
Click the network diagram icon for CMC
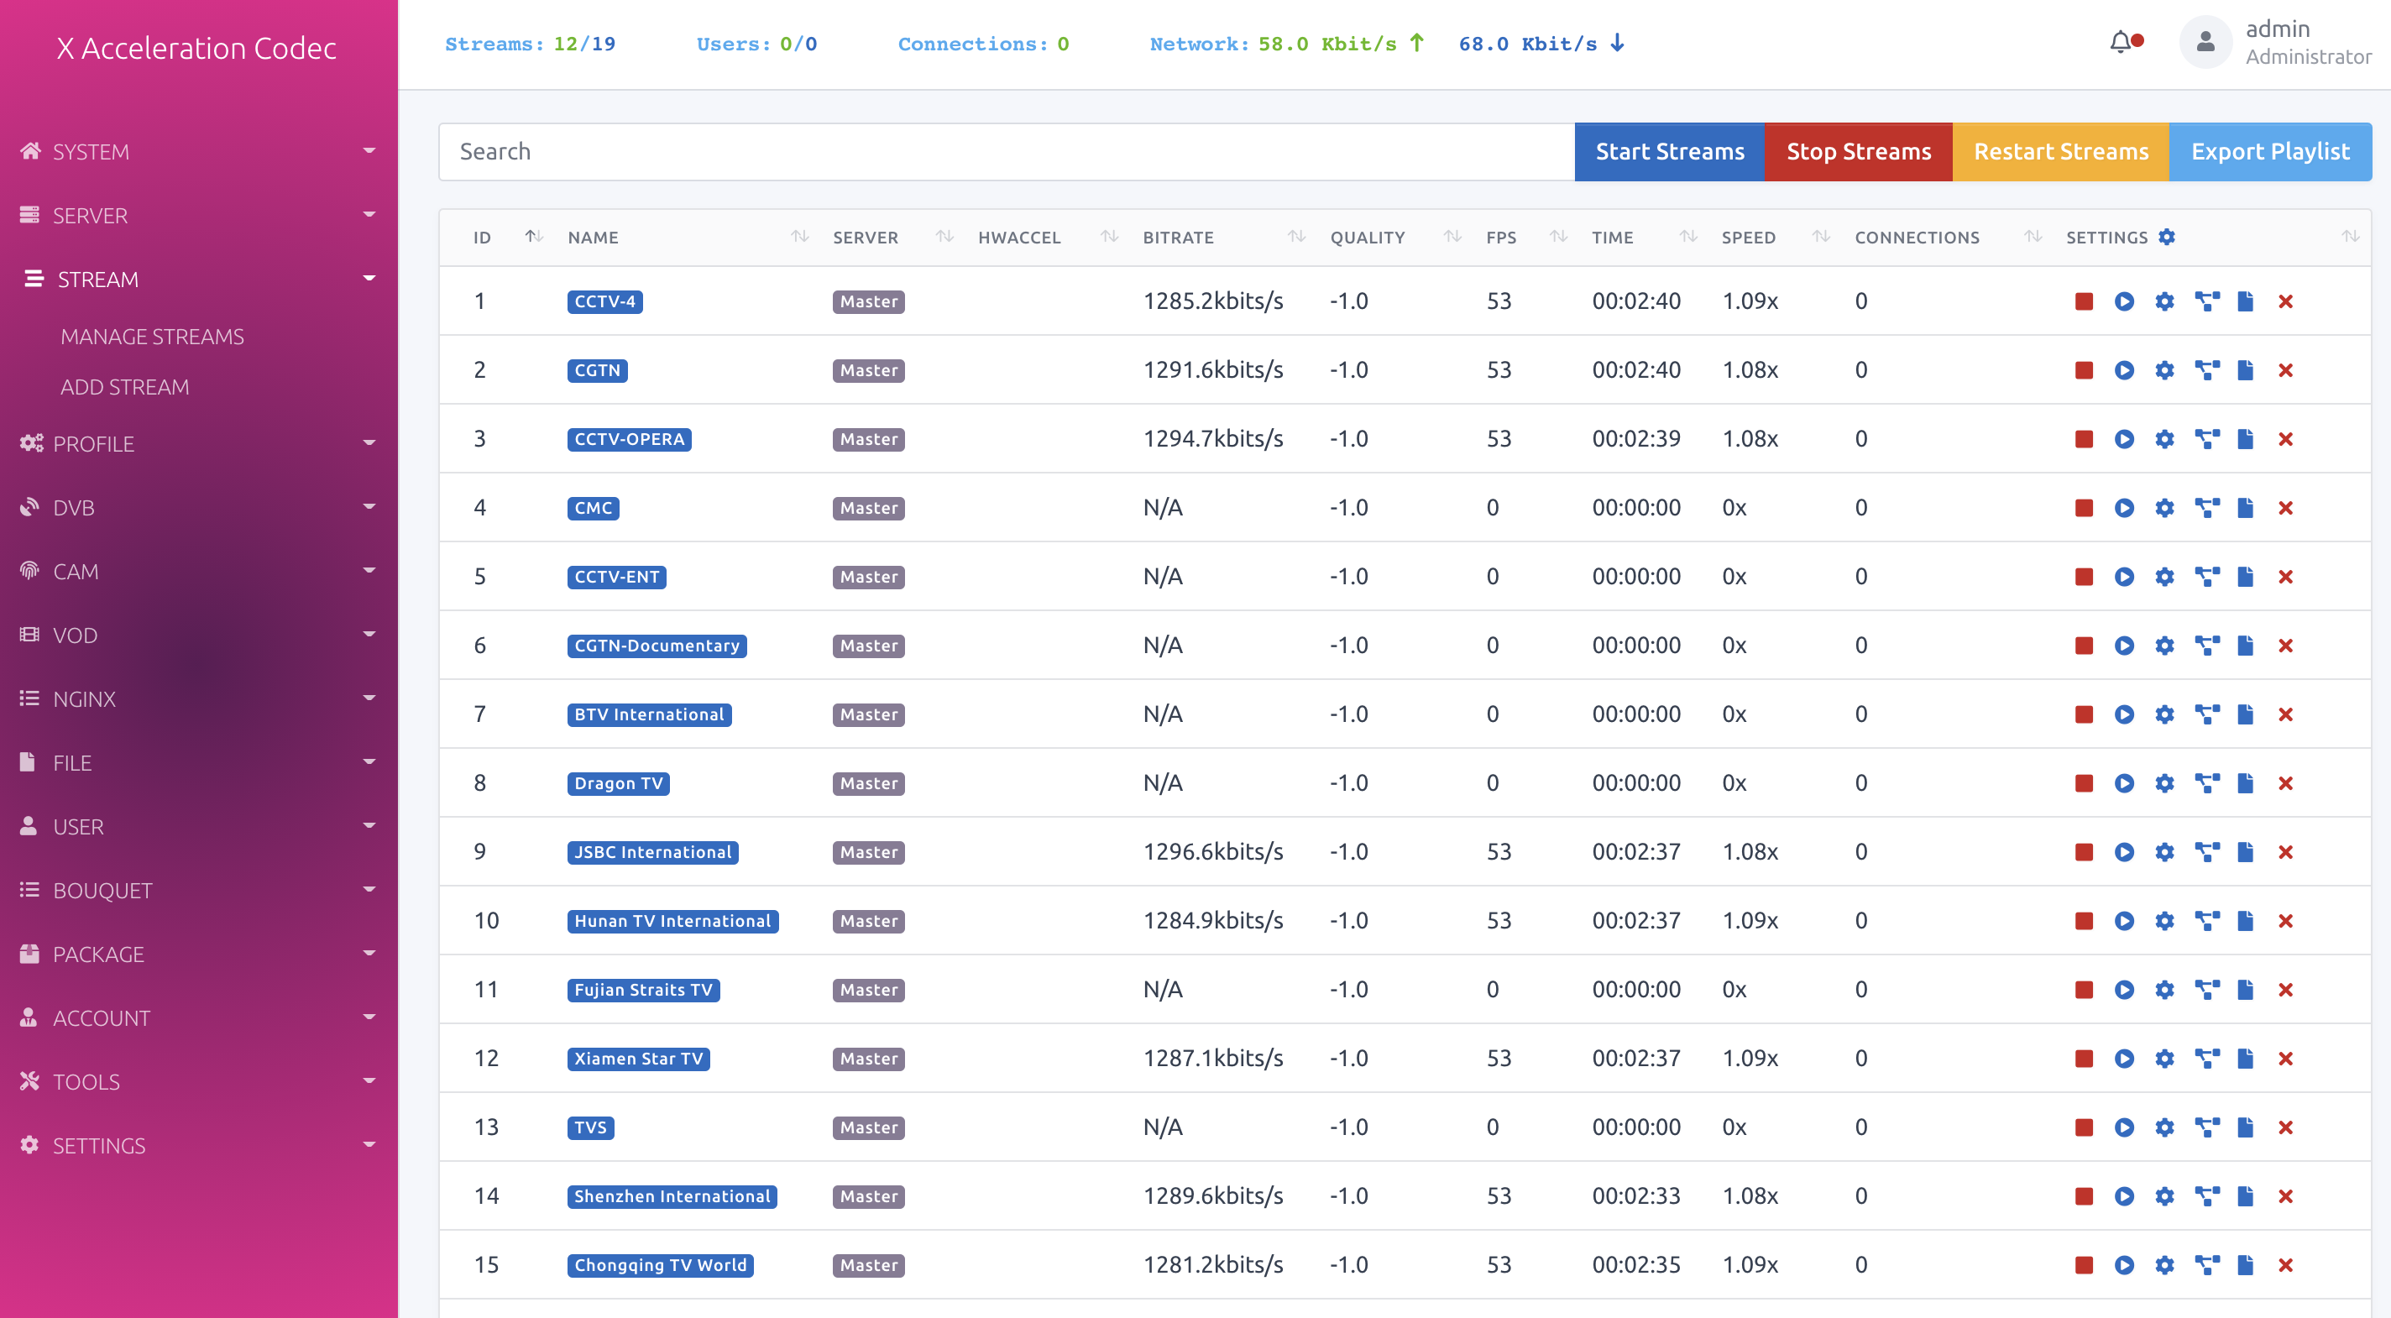point(2206,508)
